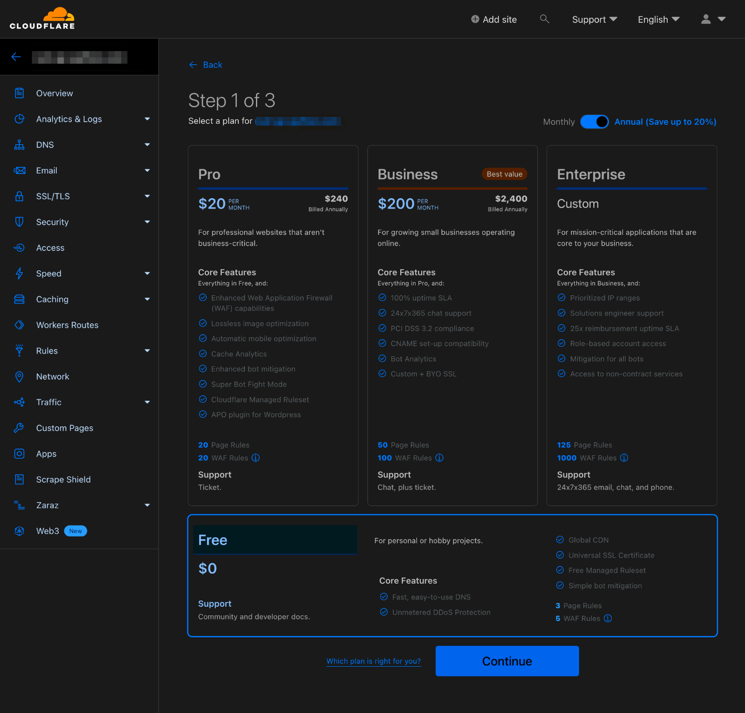Click the Zaraz icon in sidebar
The image size is (745, 713).
(x=20, y=505)
